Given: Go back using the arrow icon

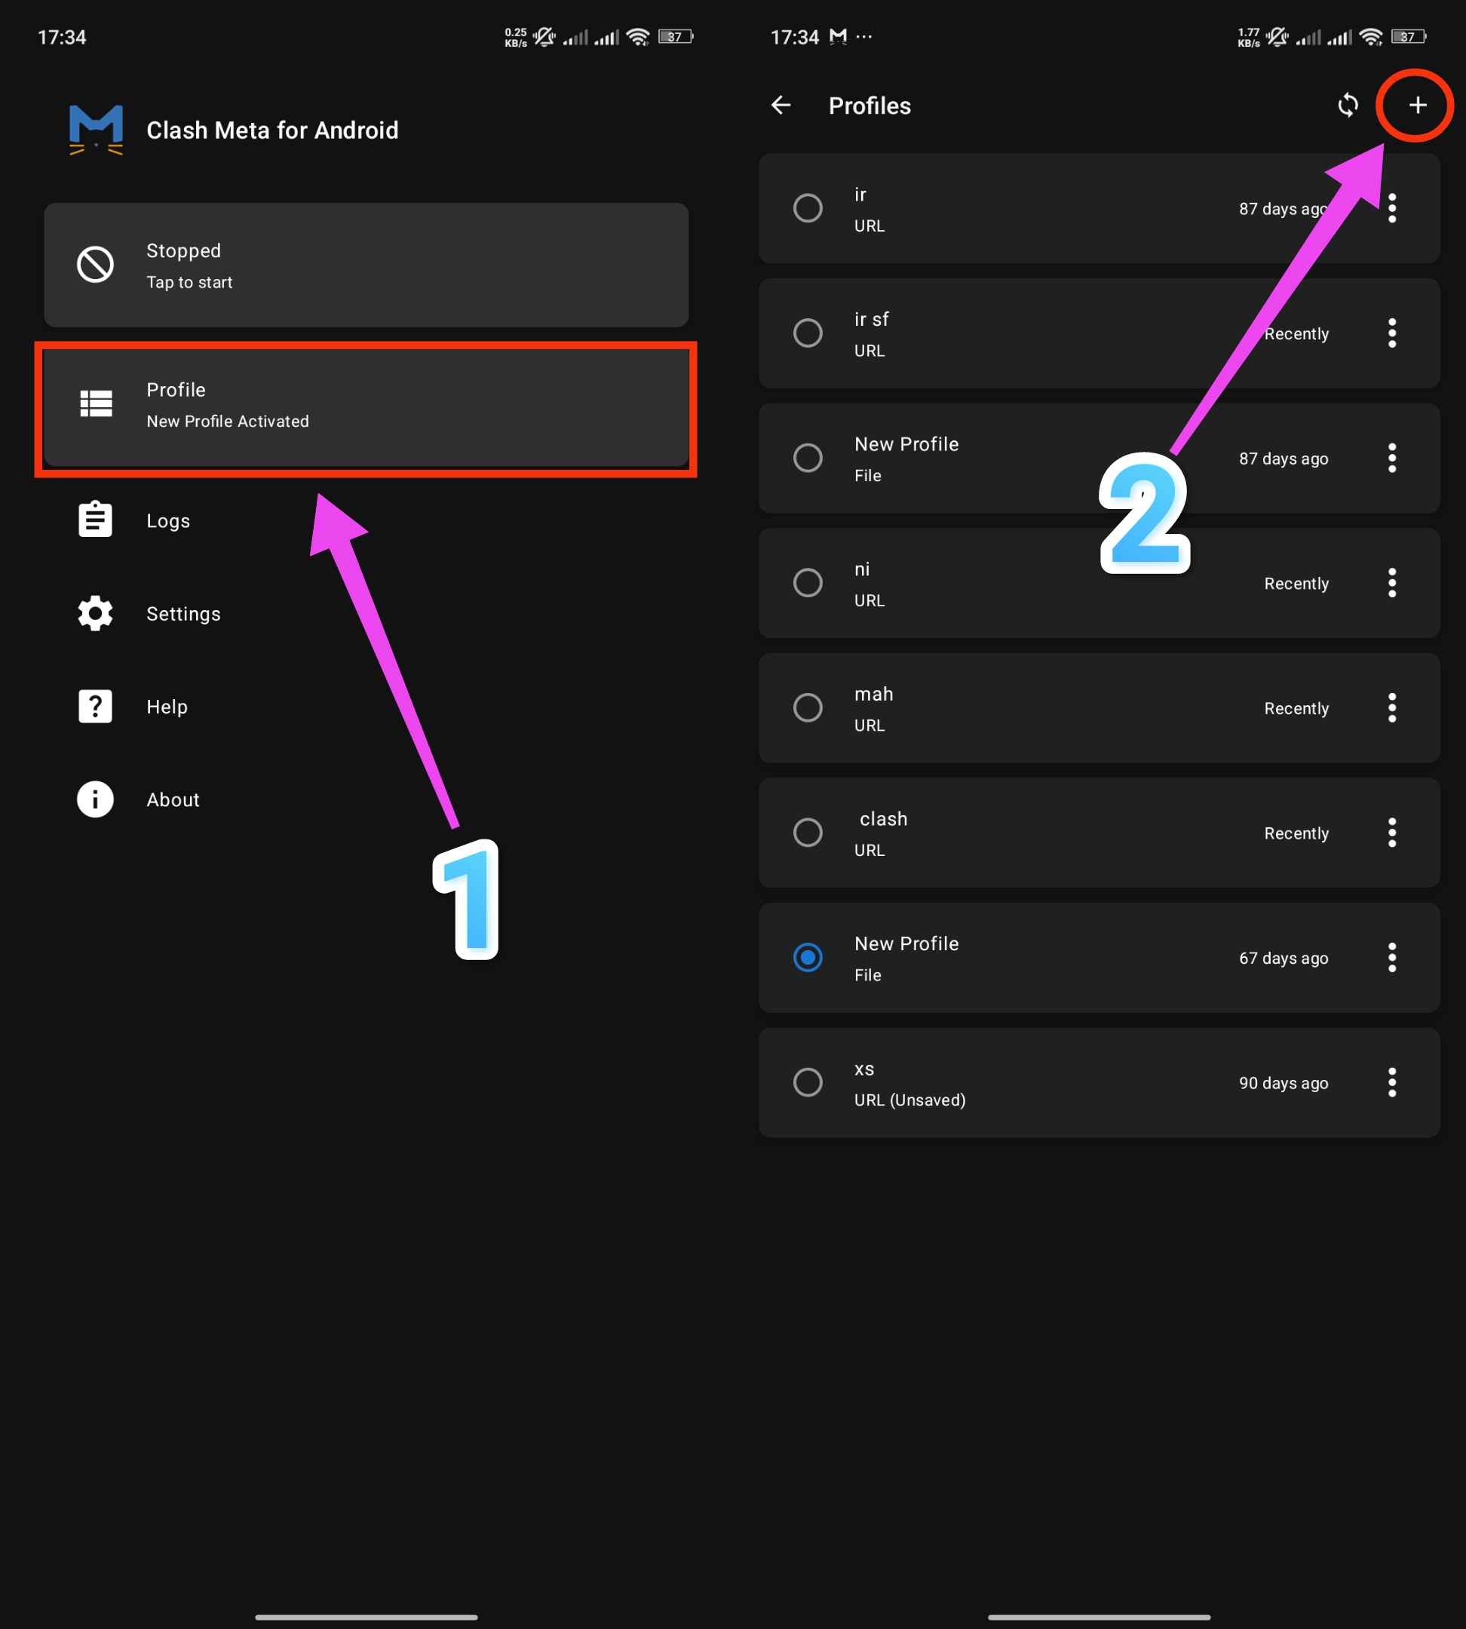Looking at the screenshot, I should [x=781, y=106].
